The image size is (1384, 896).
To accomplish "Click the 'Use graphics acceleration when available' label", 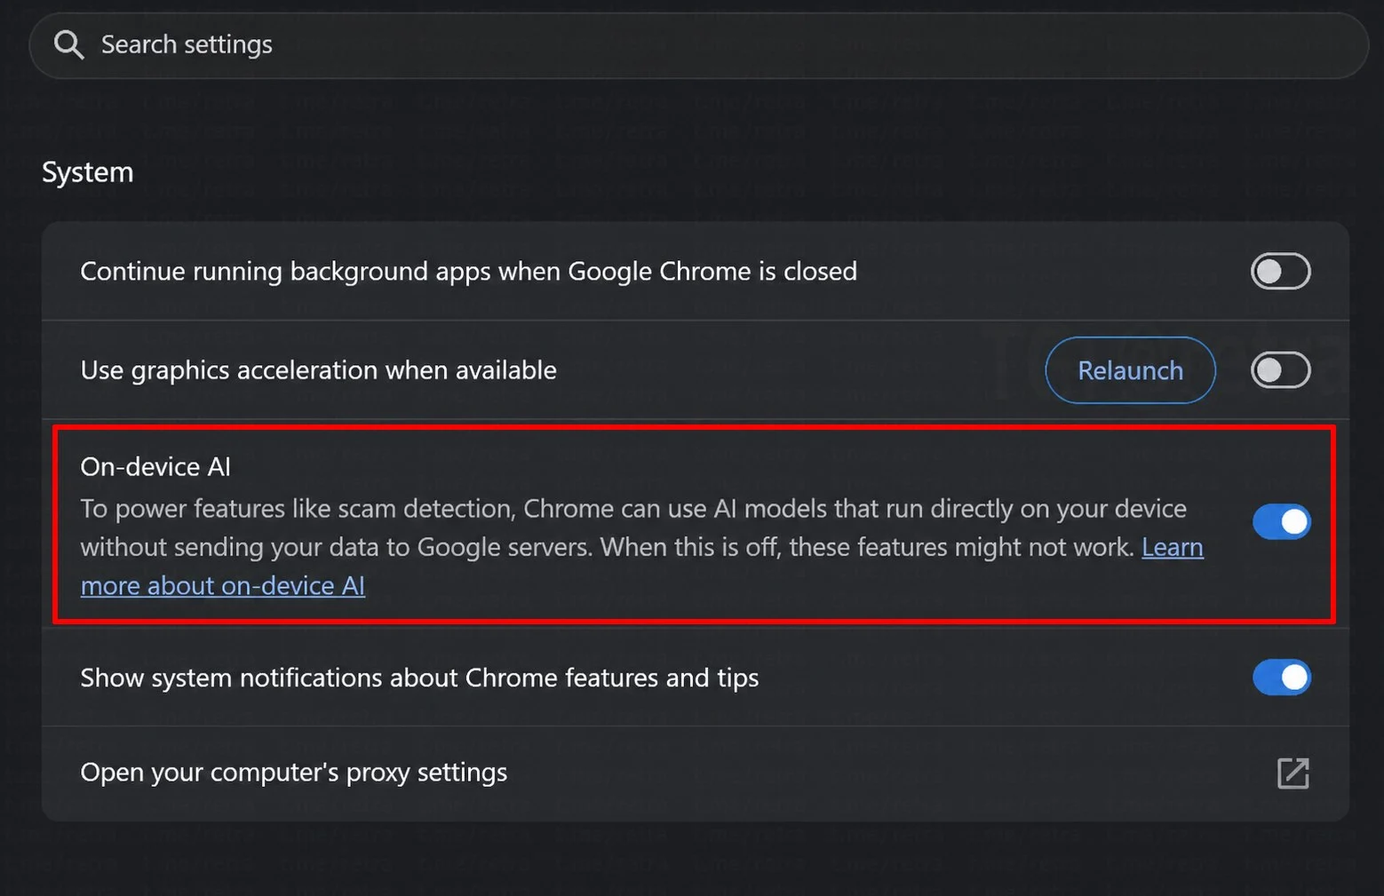I will (319, 370).
